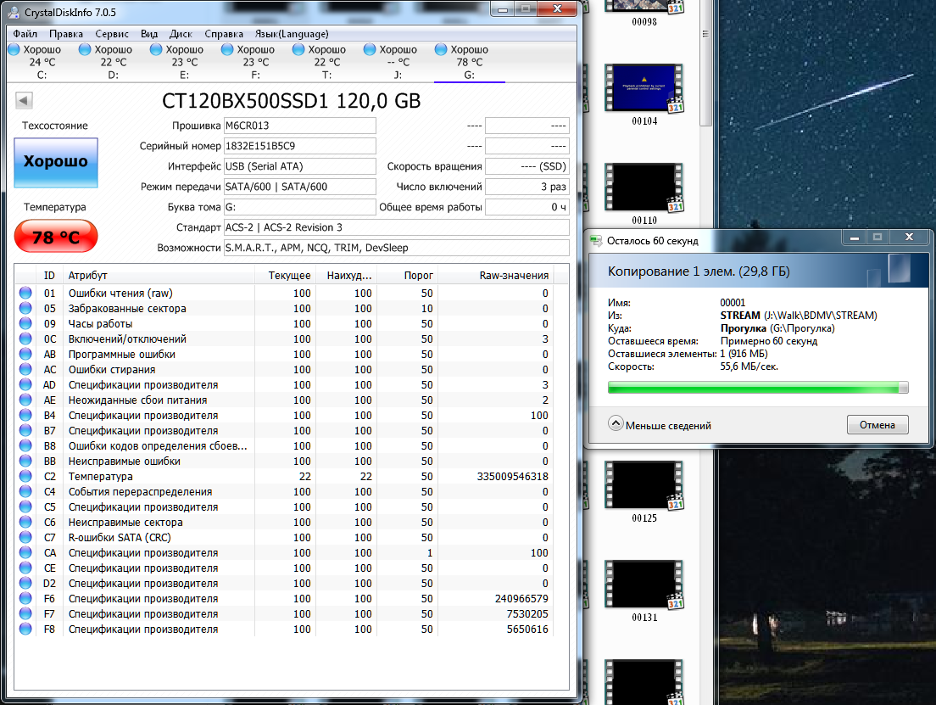Viewport: 936px width, 705px height.
Task: Select disk F: status icon
Action: click(x=227, y=49)
